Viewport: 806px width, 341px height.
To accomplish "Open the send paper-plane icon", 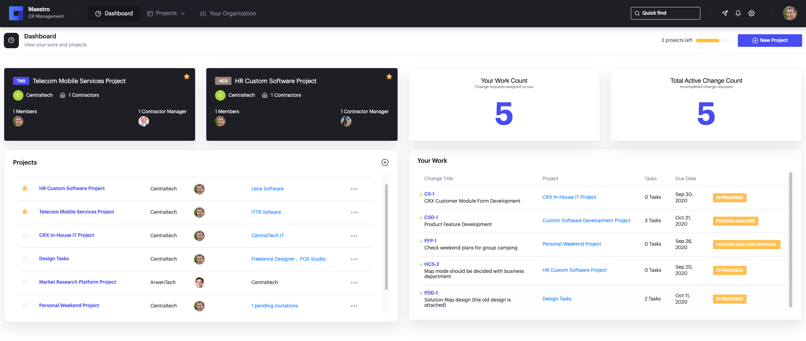I will pyautogui.click(x=725, y=13).
